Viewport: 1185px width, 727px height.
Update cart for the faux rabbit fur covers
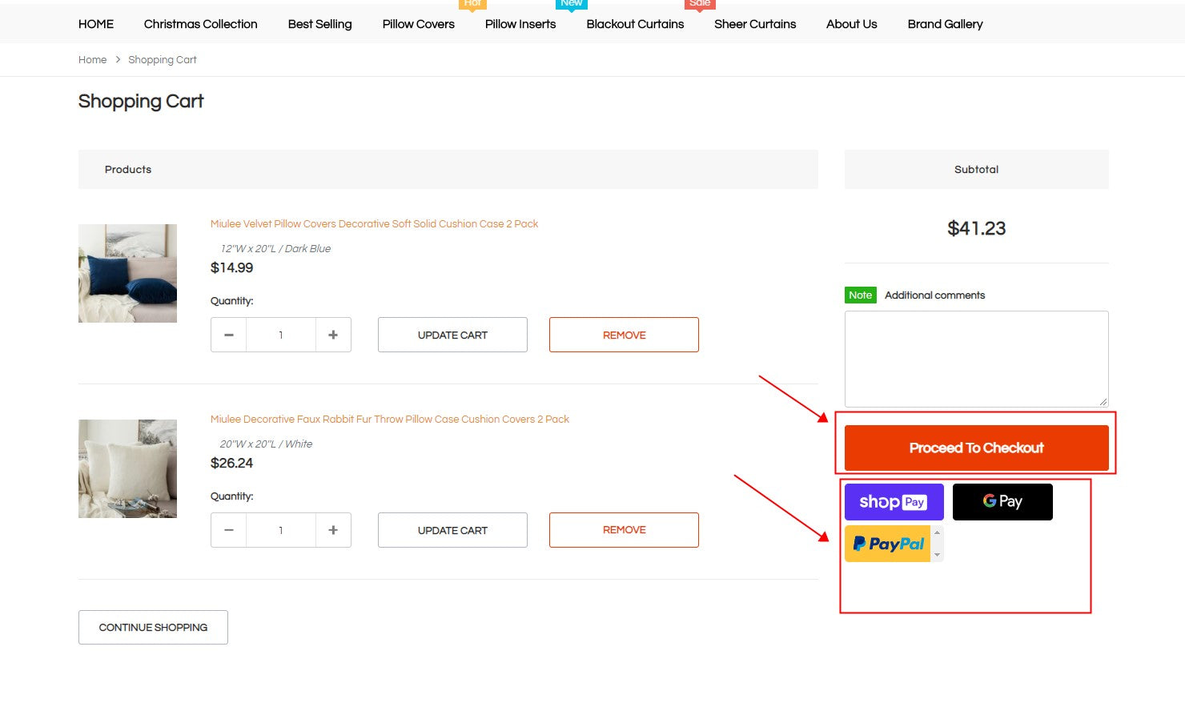pyautogui.click(x=452, y=530)
